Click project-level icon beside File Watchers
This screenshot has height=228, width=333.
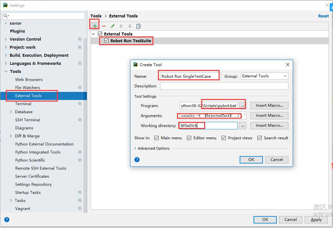(x=80, y=87)
